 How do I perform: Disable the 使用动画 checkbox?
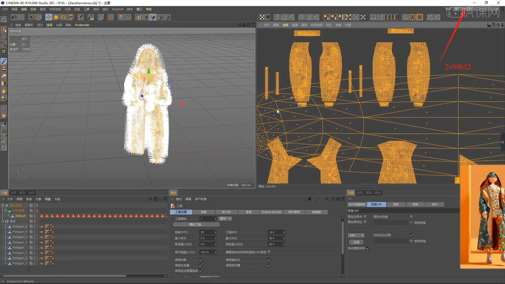point(201,260)
